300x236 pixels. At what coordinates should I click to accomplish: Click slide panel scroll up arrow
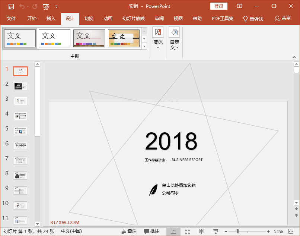coord(37,64)
